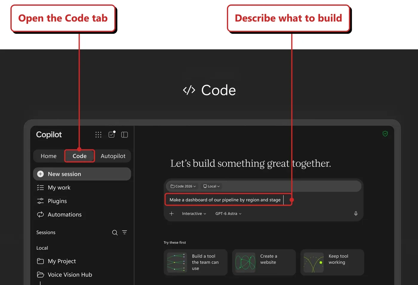This screenshot has width=418, height=285.
Task: Open the GPT-6 Astra model dropdown
Action: click(x=228, y=214)
